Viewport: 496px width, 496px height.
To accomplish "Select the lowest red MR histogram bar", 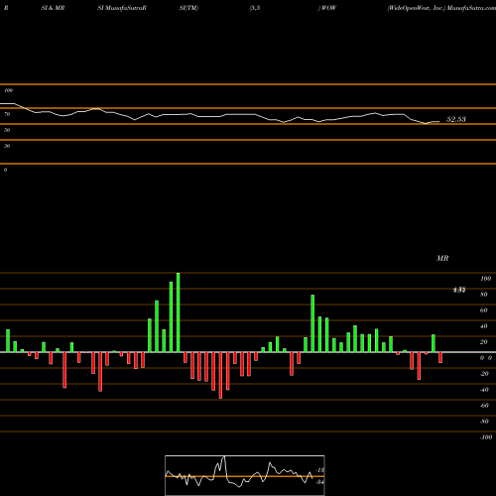I will pyautogui.click(x=220, y=375).
